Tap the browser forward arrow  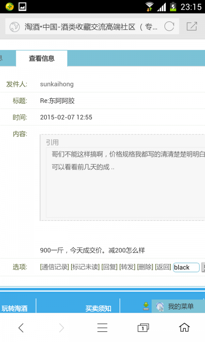tap(61, 328)
